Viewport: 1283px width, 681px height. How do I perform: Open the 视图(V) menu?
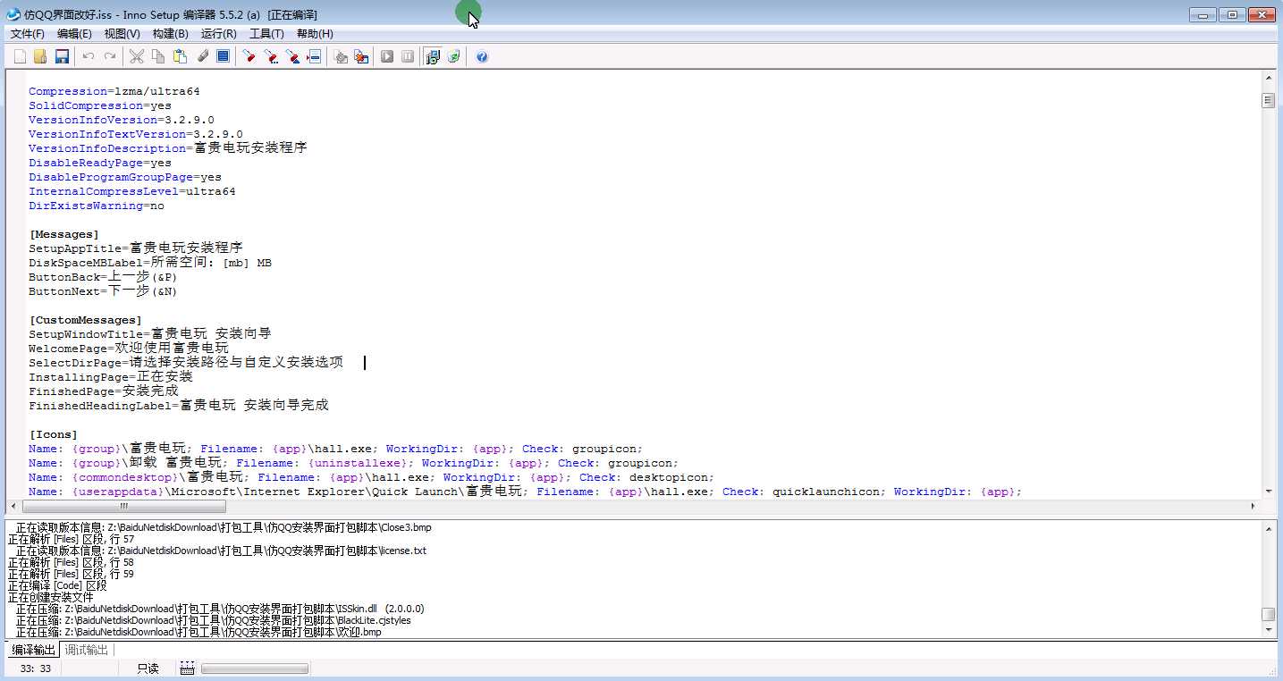tap(122, 34)
